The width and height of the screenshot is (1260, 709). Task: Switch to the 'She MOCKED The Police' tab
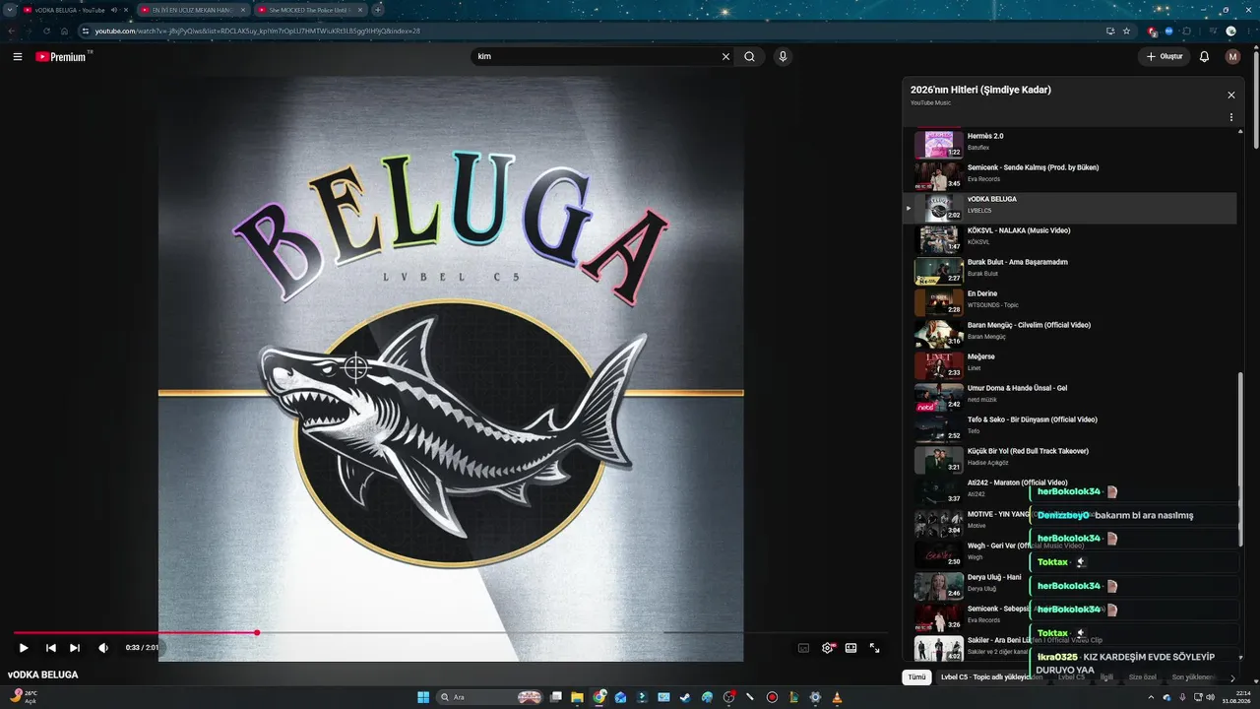pyautogui.click(x=309, y=10)
